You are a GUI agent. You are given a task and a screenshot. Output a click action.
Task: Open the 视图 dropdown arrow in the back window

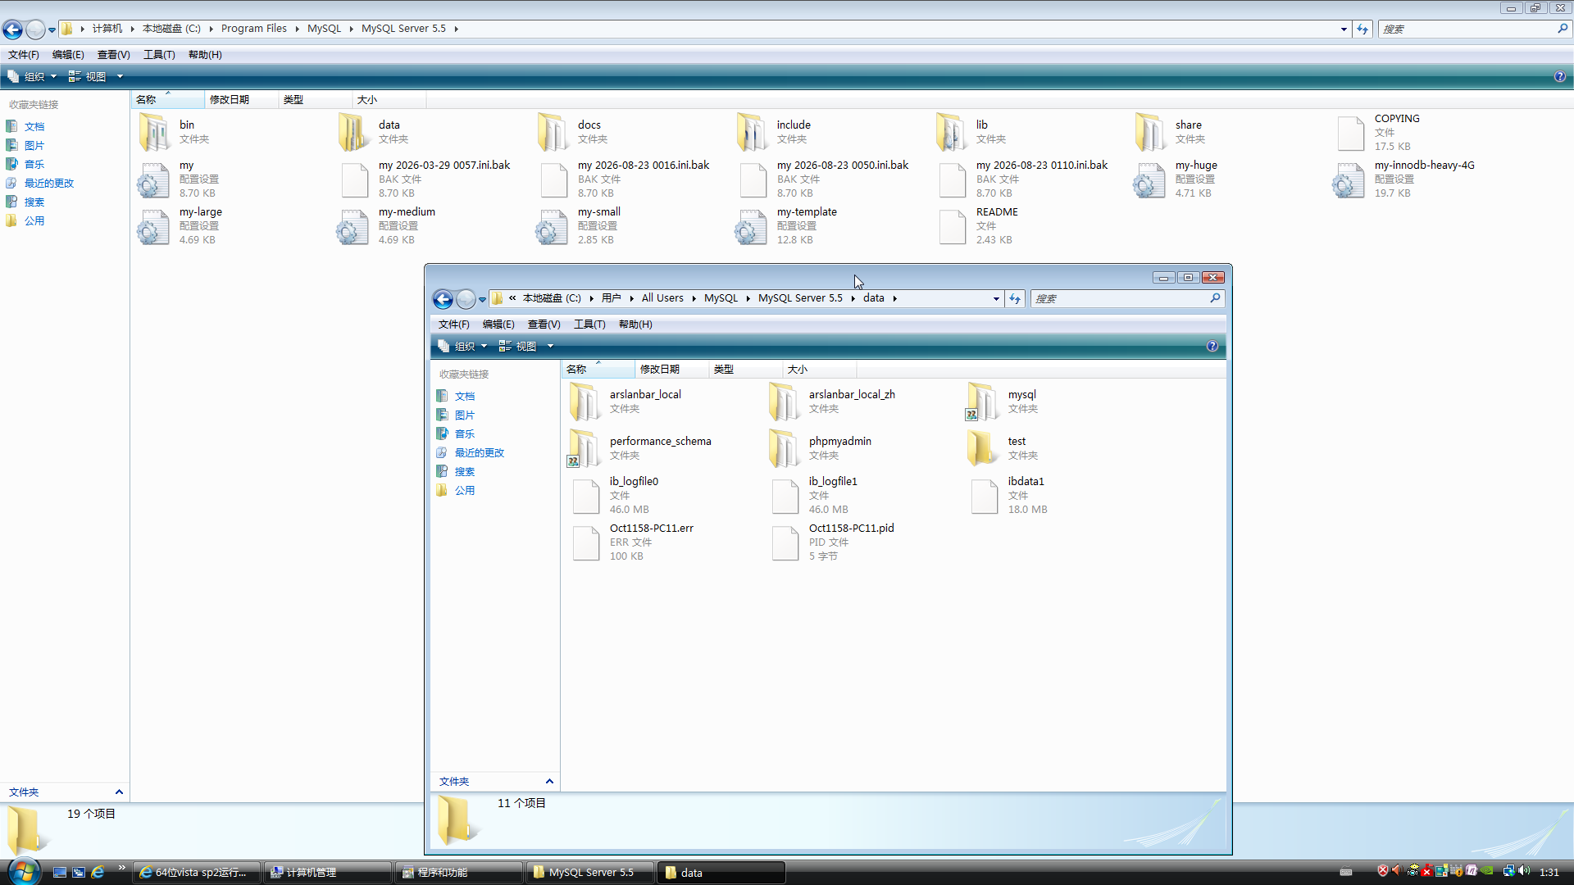click(x=120, y=76)
